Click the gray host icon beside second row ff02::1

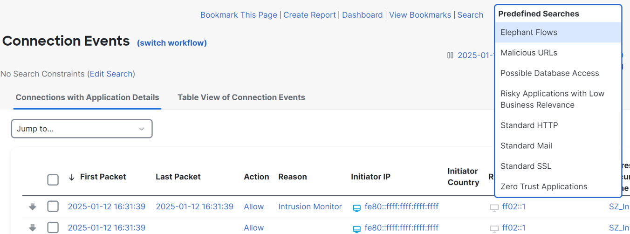494,228
